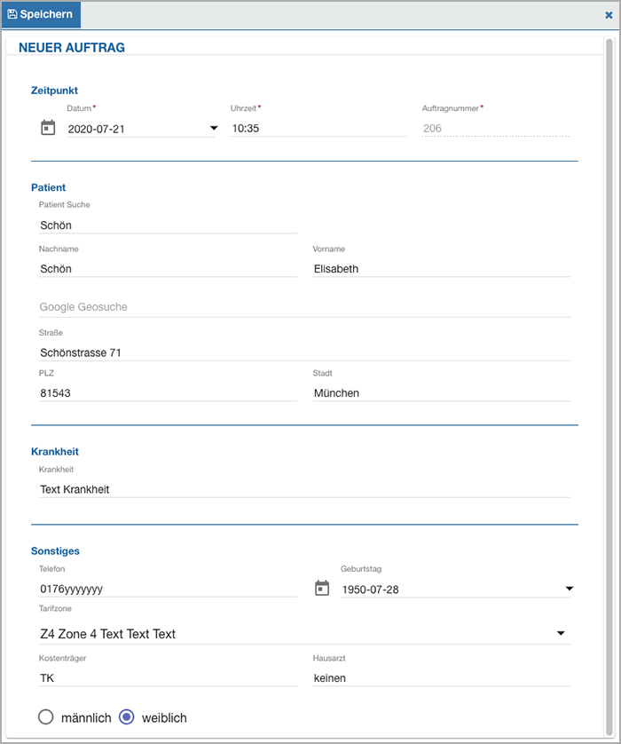621x744 pixels.
Task: Click the Patient Suche field
Action: [x=168, y=225]
